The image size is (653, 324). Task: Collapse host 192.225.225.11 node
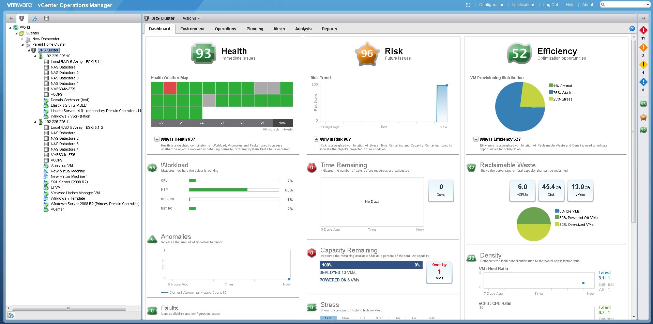[35, 122]
